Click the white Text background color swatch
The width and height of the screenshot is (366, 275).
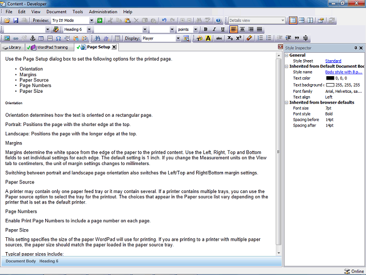point(330,85)
